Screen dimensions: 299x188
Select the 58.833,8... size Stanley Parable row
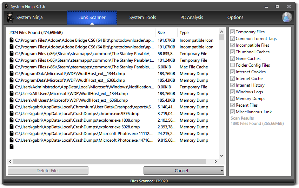(113, 54)
